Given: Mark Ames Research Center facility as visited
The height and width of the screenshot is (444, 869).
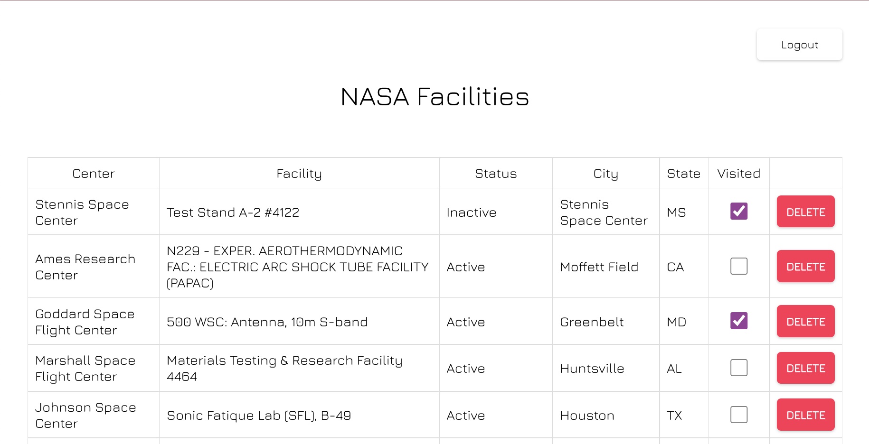Looking at the screenshot, I should tap(738, 266).
